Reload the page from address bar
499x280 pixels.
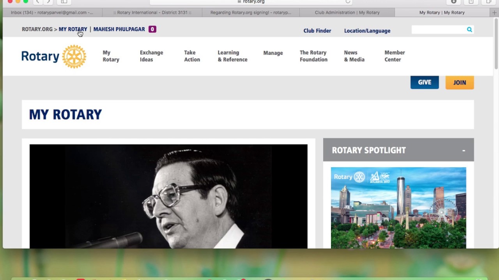click(x=348, y=2)
